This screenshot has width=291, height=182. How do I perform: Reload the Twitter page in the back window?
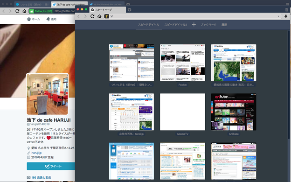(17, 11)
